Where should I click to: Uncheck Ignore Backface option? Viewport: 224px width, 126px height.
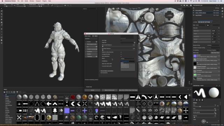[x=121, y=56]
